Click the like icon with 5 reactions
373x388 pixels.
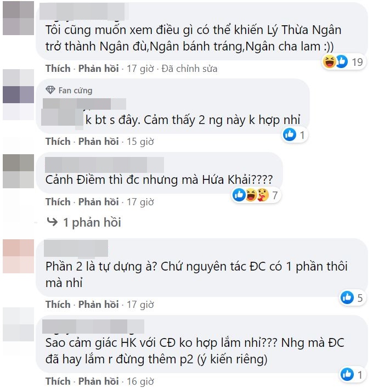click(x=347, y=297)
